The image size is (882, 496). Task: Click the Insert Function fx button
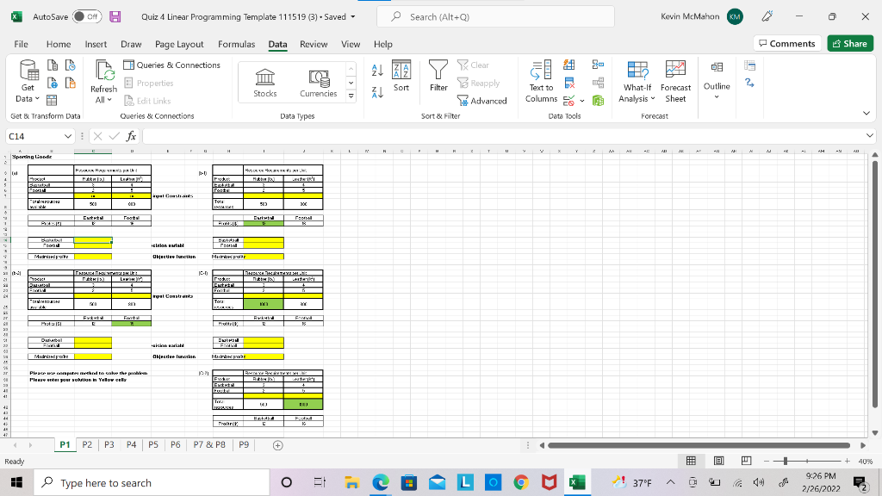point(131,136)
